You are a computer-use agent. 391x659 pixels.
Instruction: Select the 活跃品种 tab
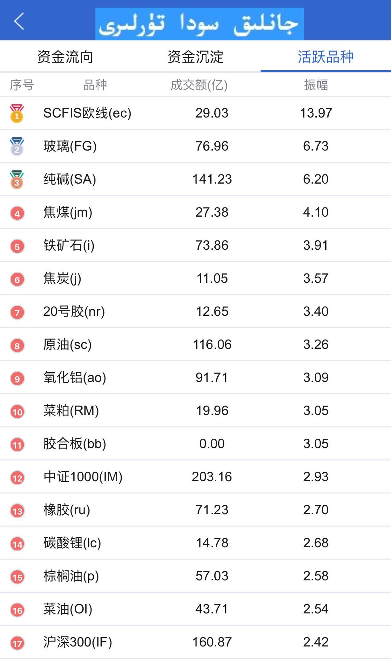(x=326, y=57)
